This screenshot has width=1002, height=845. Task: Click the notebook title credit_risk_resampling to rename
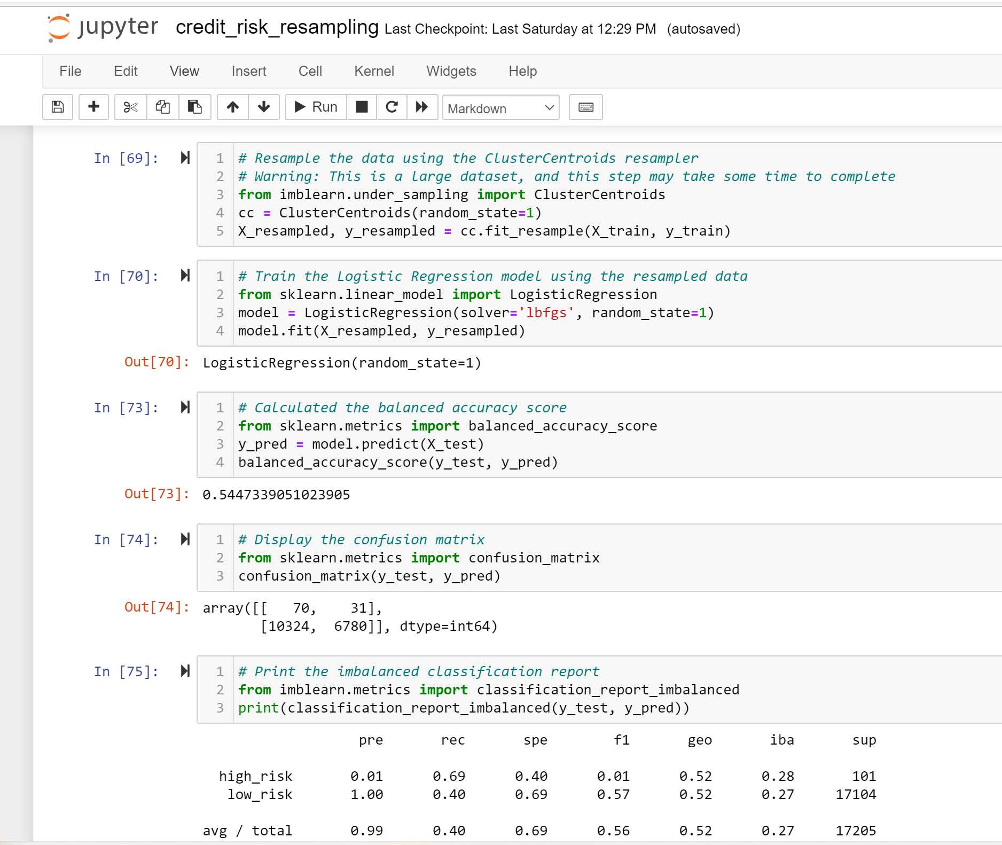click(x=276, y=27)
